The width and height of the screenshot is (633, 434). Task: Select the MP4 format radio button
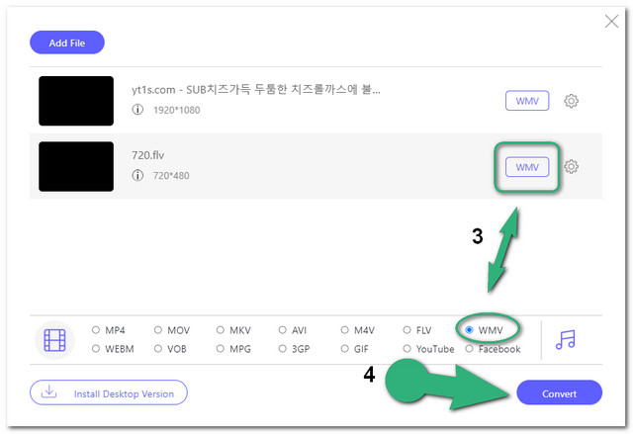(96, 330)
